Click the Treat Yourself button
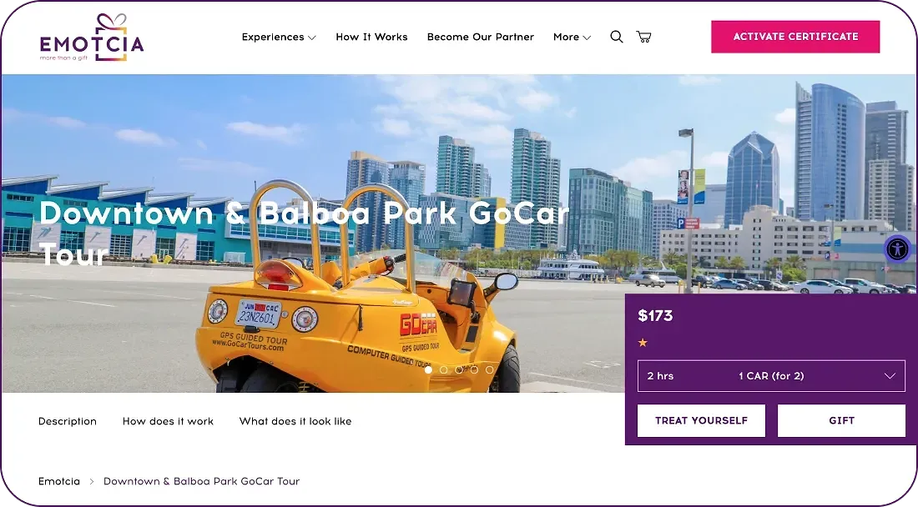The height and width of the screenshot is (507, 918). click(701, 420)
